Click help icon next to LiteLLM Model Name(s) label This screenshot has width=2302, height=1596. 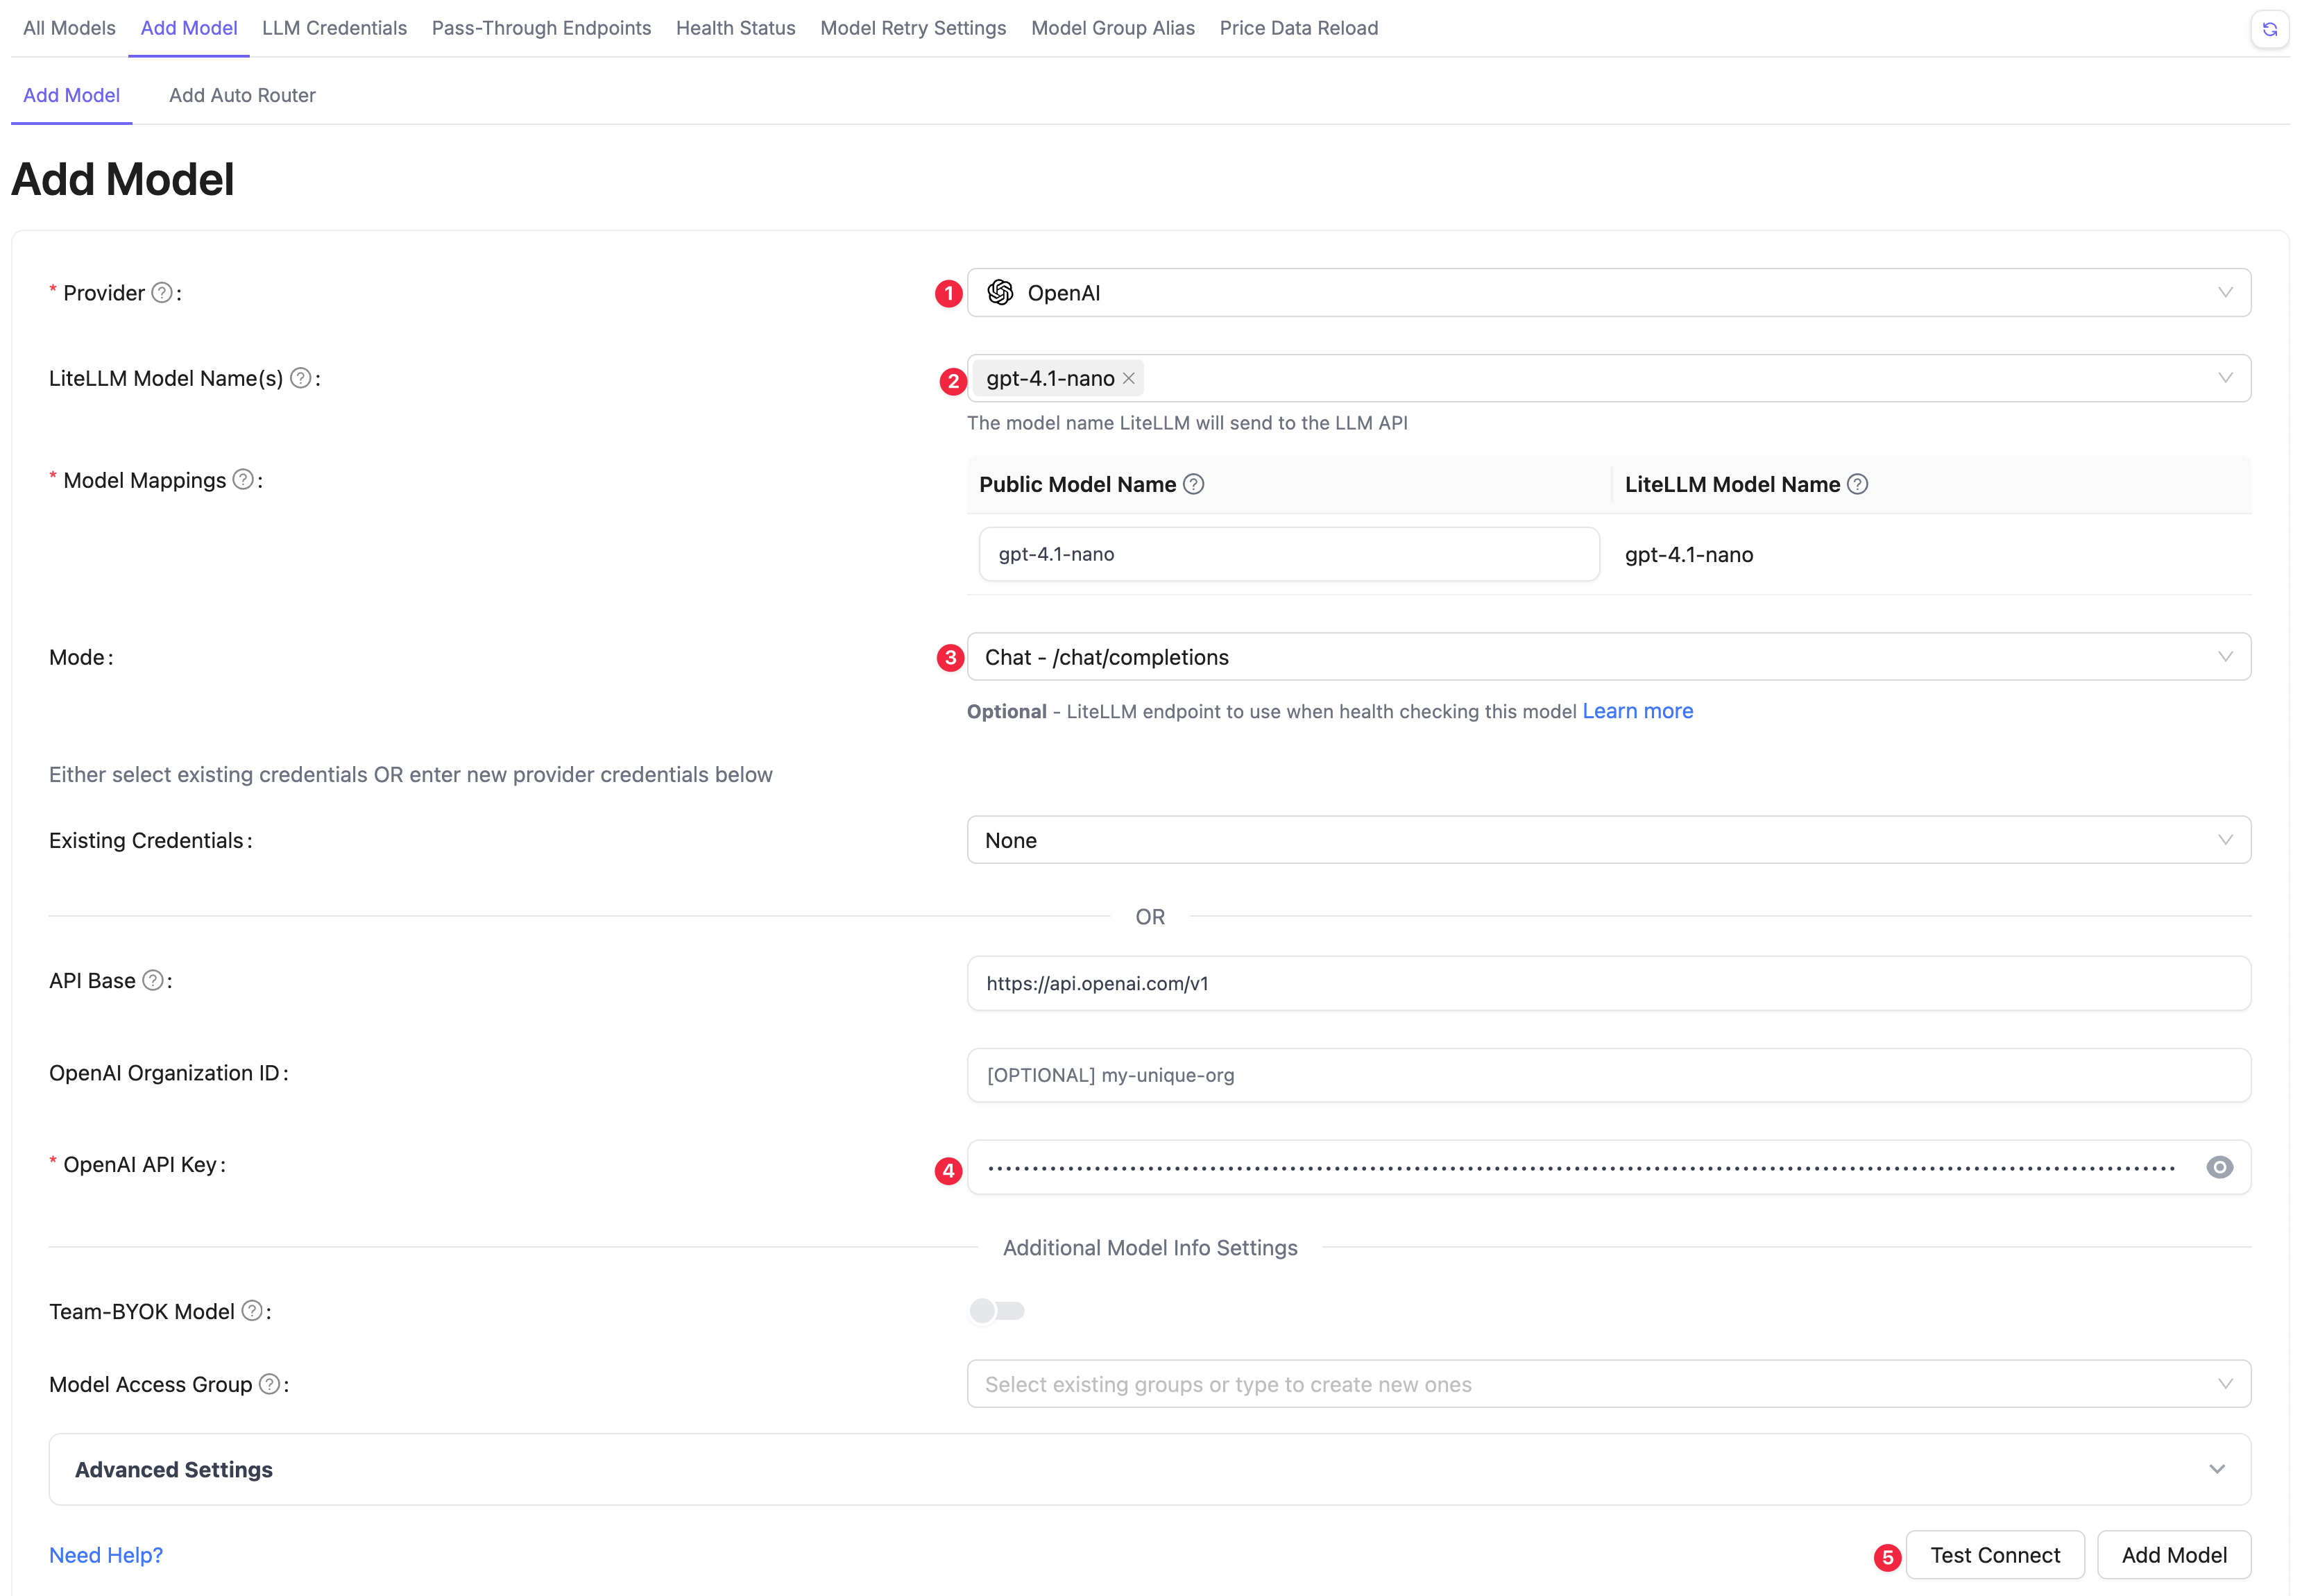pos(301,378)
